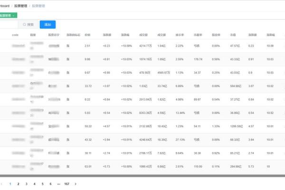The image size is (285, 190).
Task: Select the turnover cell 33.74亿
Action: click(162, 86)
